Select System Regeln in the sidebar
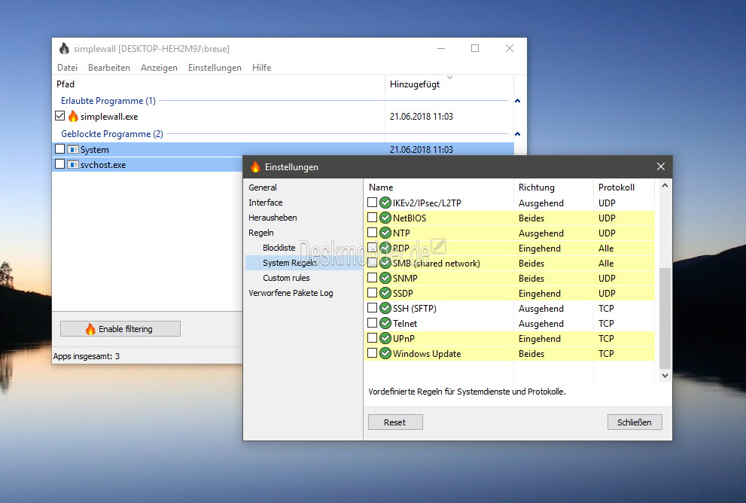Image resolution: width=746 pixels, height=503 pixels. (x=289, y=263)
